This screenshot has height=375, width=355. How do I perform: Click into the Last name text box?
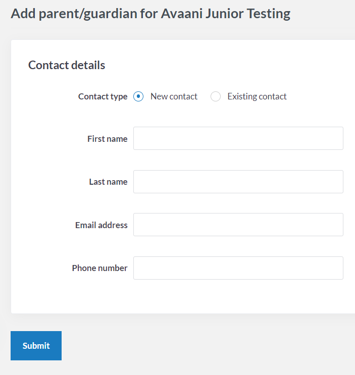[x=238, y=182]
